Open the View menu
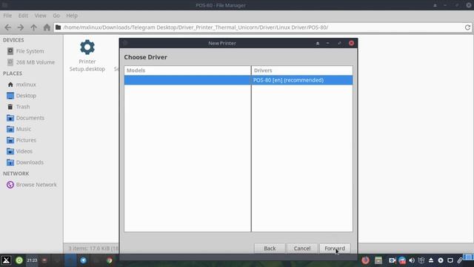This screenshot has width=474, height=267. click(40, 16)
